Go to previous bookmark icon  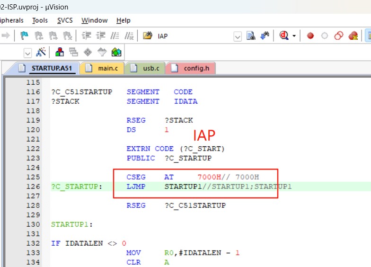[39, 36]
